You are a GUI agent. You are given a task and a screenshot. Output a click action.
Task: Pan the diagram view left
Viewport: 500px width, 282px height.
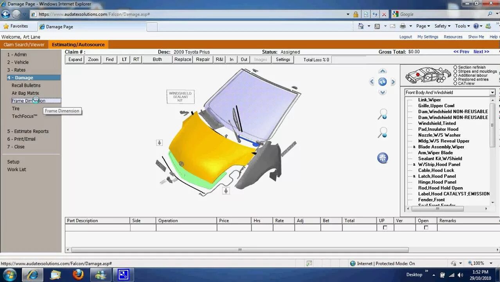click(372, 81)
